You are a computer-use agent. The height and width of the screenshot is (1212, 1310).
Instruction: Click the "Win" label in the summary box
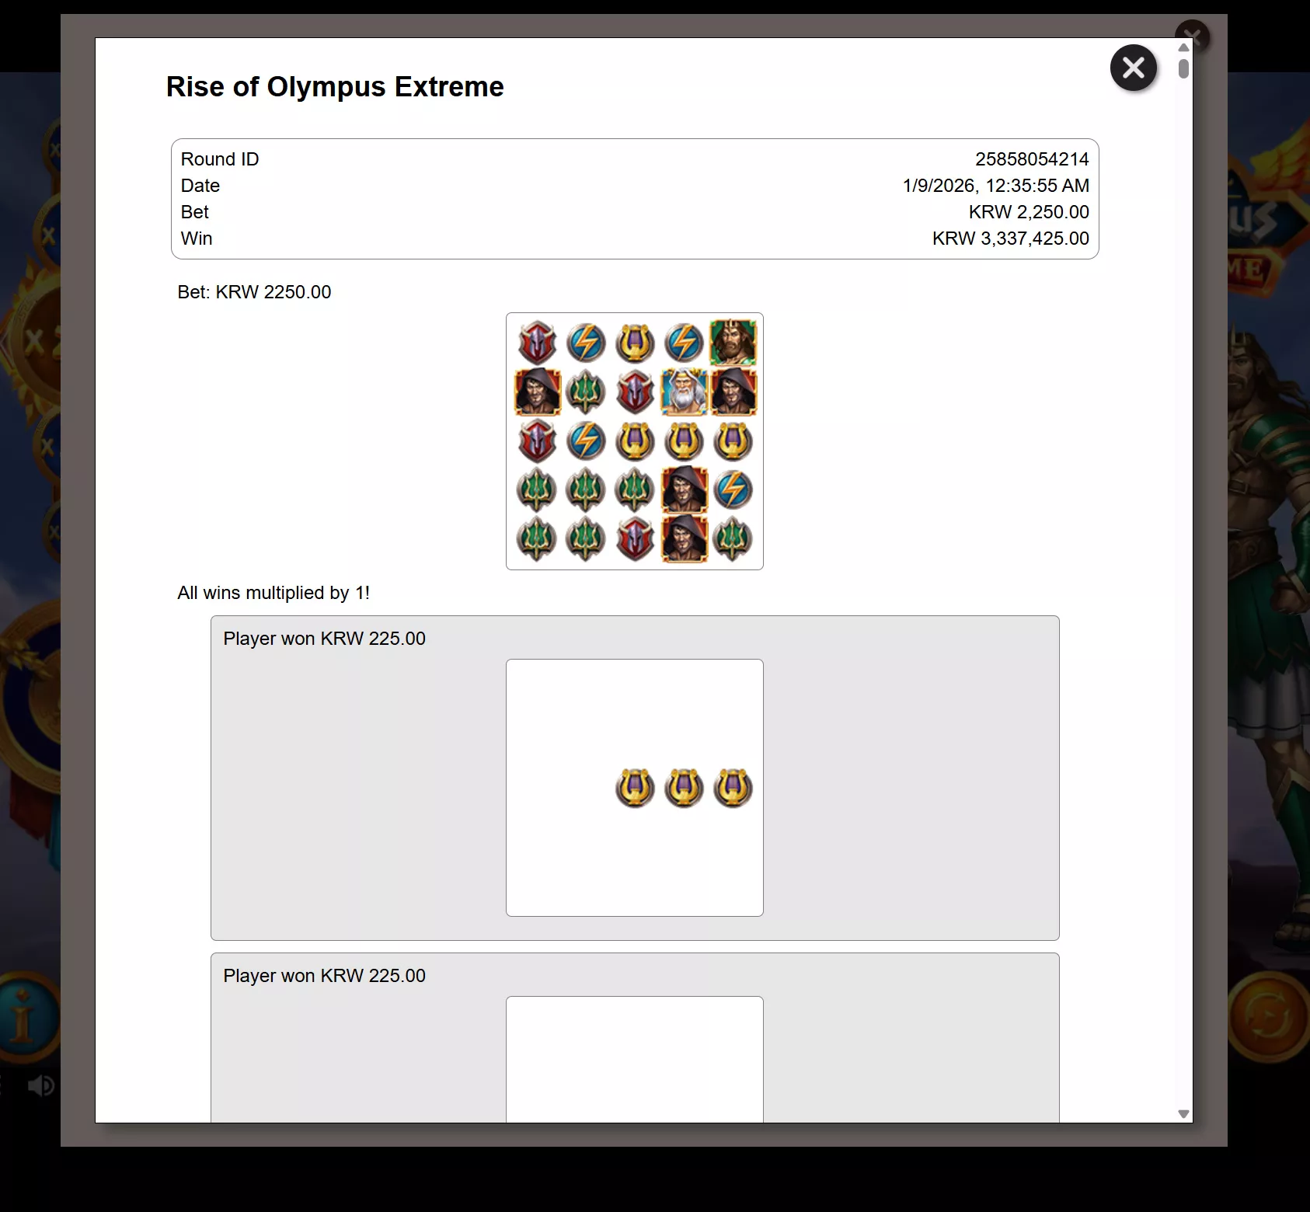point(197,239)
